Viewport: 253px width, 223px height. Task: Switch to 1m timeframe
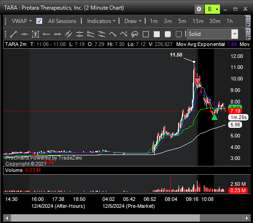click(153, 21)
